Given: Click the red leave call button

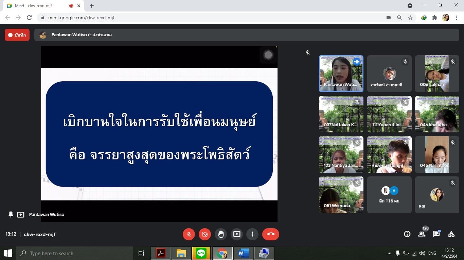Looking at the screenshot, I should [x=270, y=234].
